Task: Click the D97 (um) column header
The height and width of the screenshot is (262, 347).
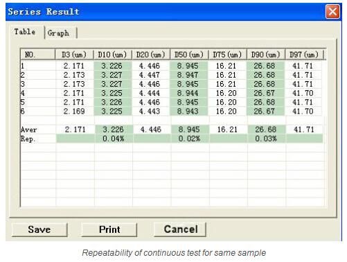Action: point(304,55)
